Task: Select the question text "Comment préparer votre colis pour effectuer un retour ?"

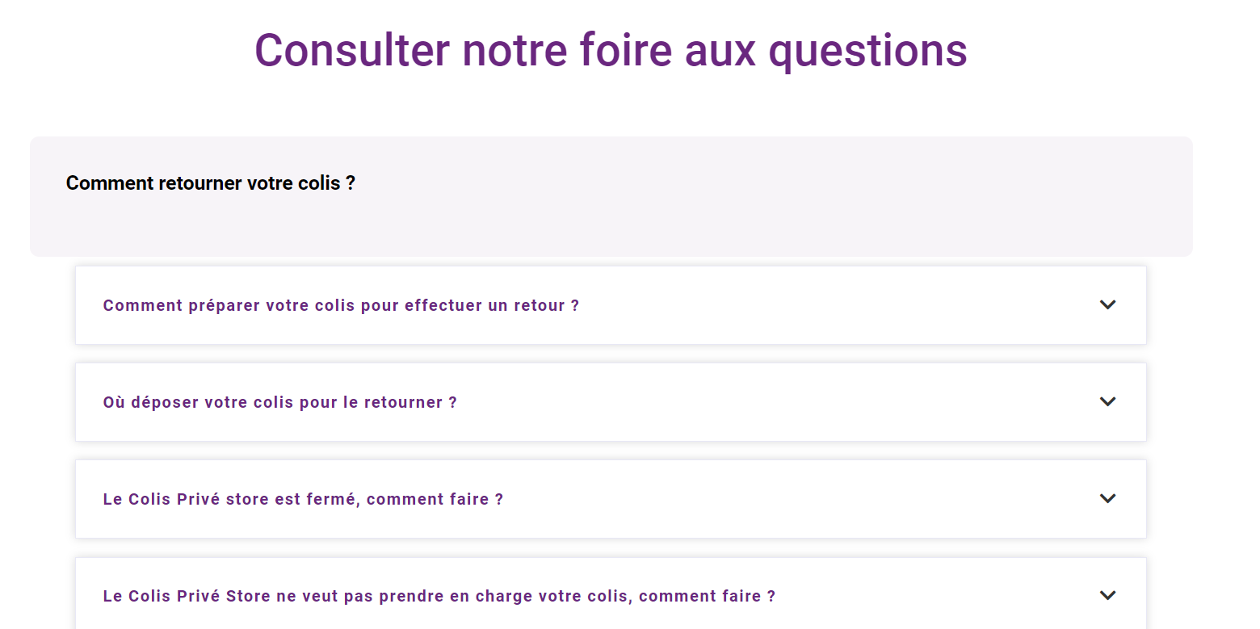Action: point(340,305)
